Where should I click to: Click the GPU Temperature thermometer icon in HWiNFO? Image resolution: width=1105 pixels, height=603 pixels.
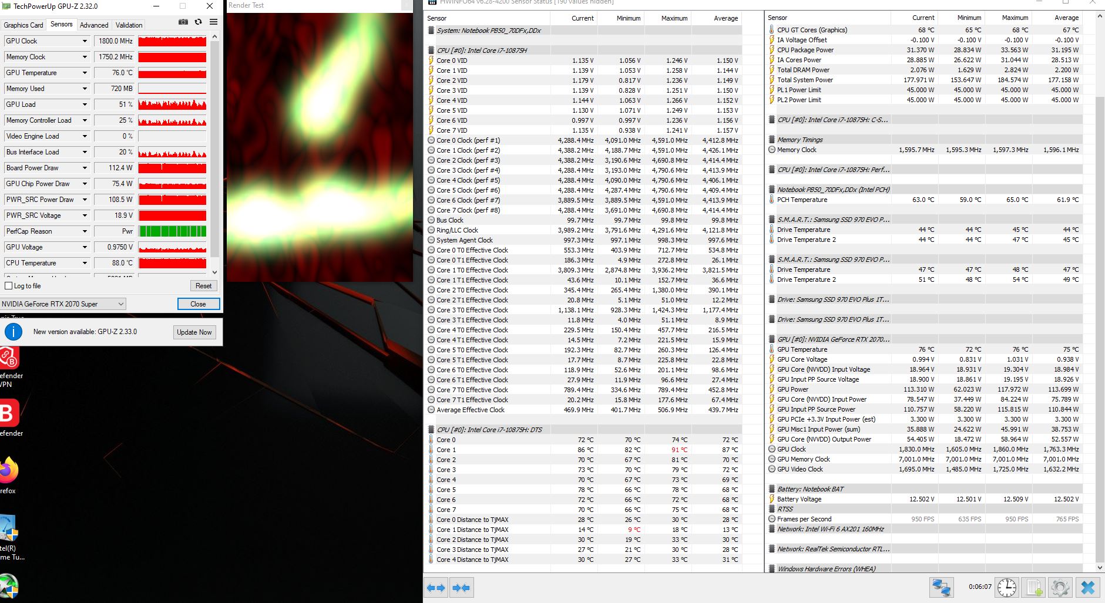coord(772,349)
